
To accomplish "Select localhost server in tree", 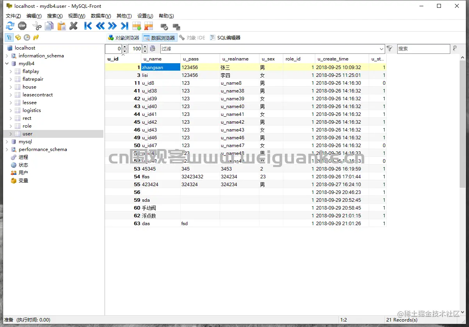I will [25, 48].
